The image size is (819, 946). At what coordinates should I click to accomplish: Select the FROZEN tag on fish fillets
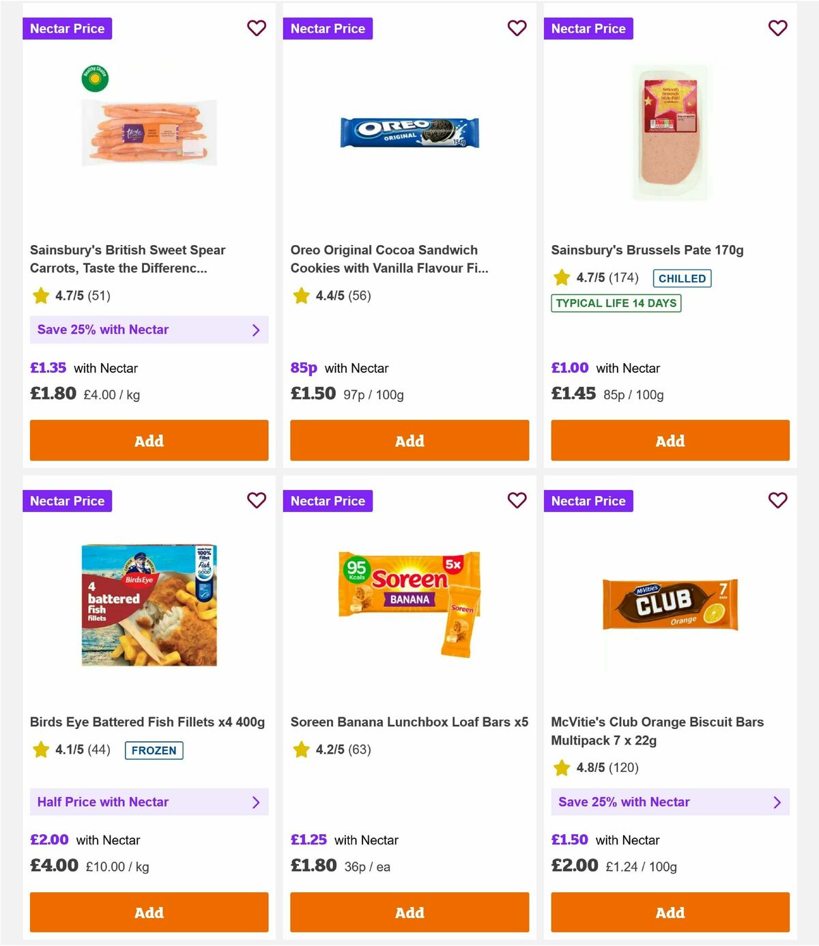154,750
